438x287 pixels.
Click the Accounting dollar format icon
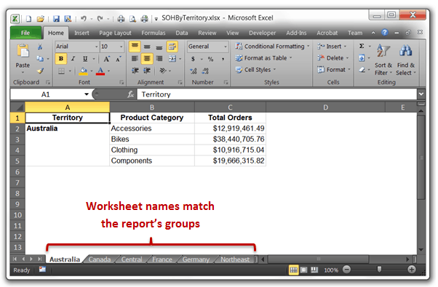point(193,59)
